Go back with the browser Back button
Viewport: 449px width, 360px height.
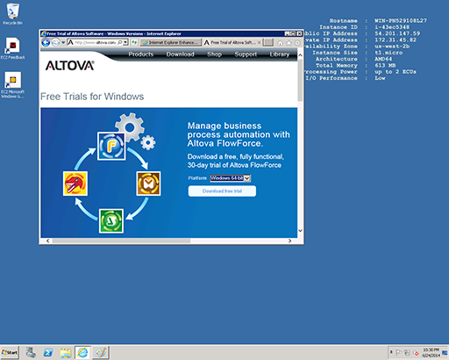point(46,43)
